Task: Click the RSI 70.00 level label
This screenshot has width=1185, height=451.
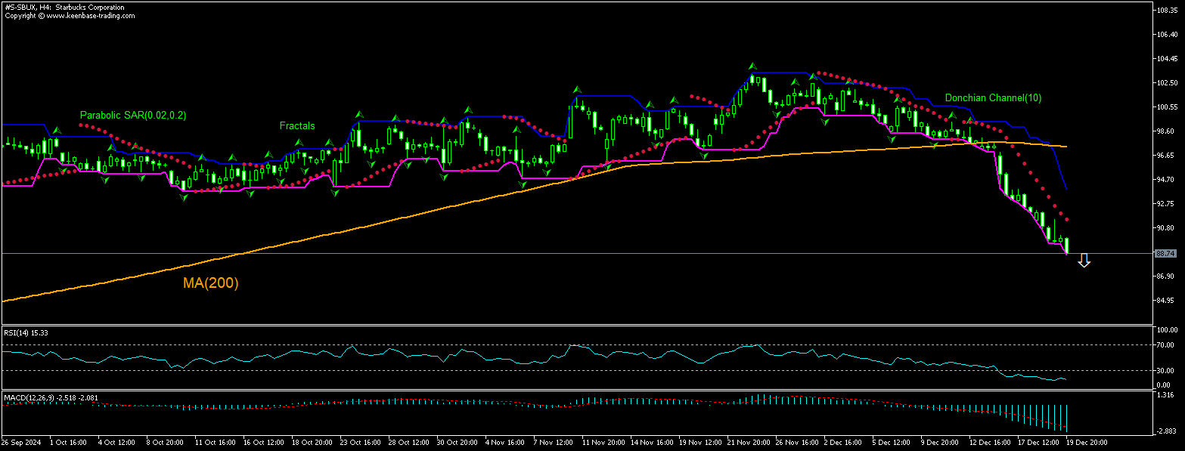Action: tap(1165, 345)
